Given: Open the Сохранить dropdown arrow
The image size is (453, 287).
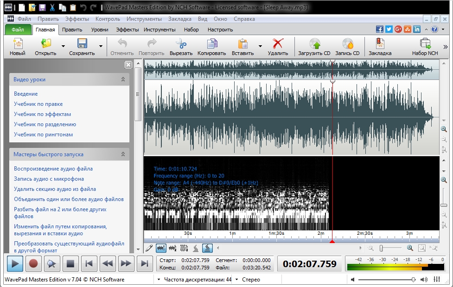Looking at the screenshot, I should coord(101,46).
